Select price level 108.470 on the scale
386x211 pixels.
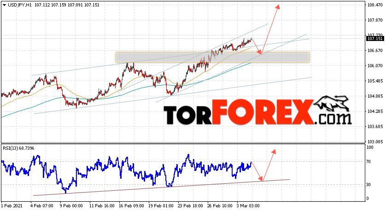[x=375, y=5]
